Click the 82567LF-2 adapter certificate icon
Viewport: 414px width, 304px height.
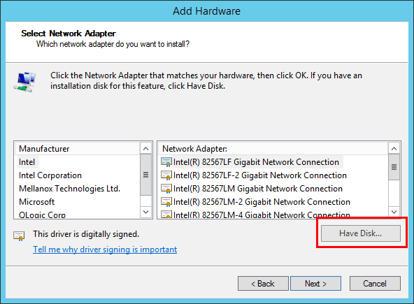[x=166, y=175]
